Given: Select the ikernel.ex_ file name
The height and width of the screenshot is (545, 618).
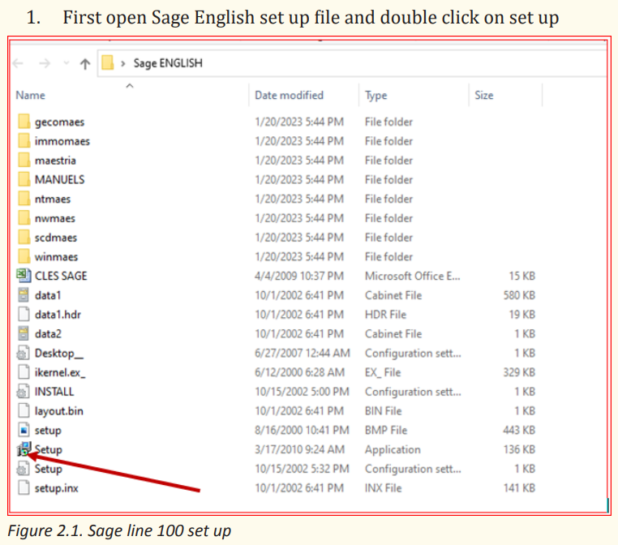Looking at the screenshot, I should 60,372.
